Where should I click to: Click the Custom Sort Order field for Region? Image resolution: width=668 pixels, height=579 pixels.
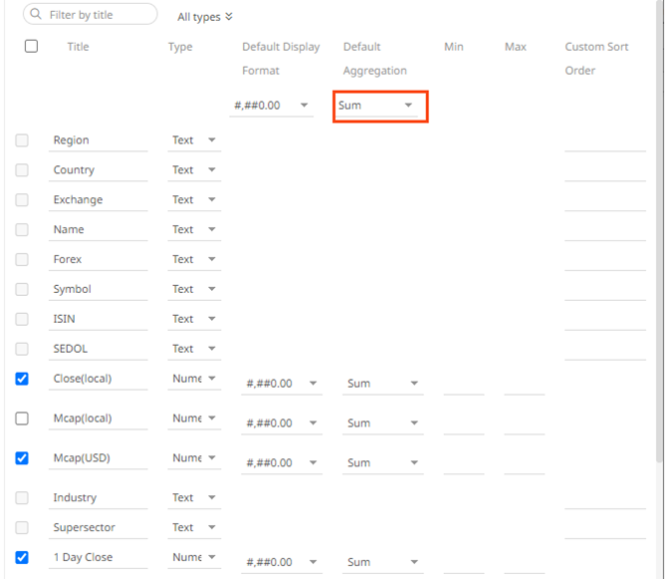[x=604, y=141]
